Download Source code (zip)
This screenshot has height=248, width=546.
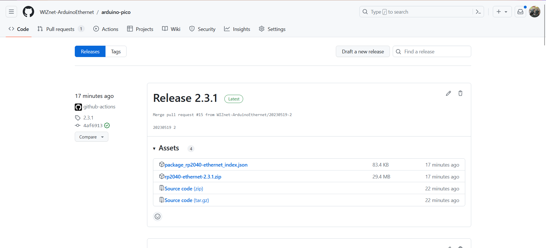click(x=184, y=189)
